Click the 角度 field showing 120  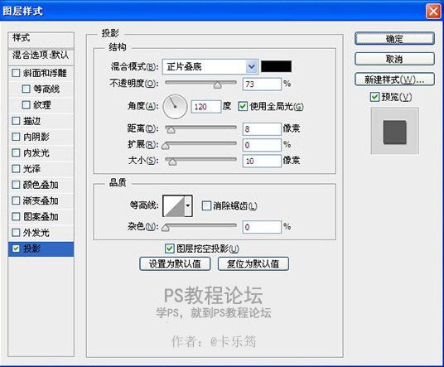(206, 107)
